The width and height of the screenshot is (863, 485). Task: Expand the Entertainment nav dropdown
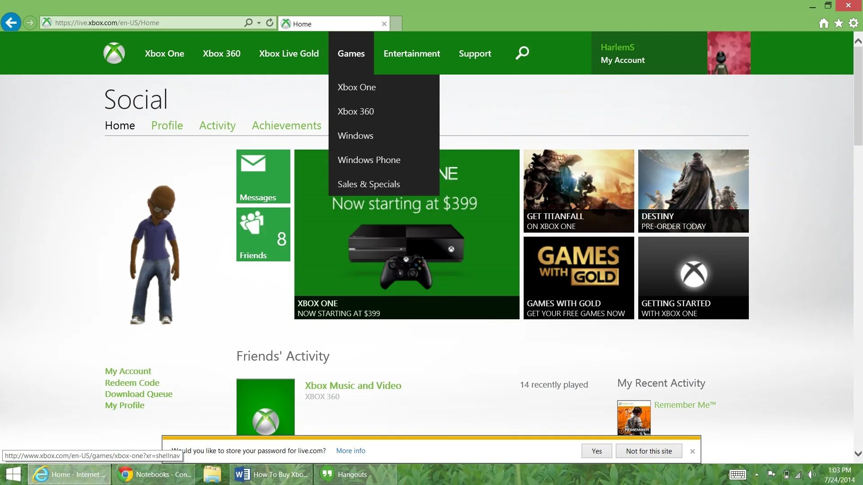pyautogui.click(x=411, y=53)
